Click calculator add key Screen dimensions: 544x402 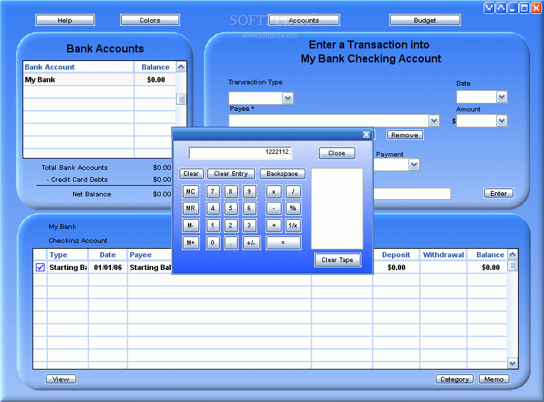274,226
